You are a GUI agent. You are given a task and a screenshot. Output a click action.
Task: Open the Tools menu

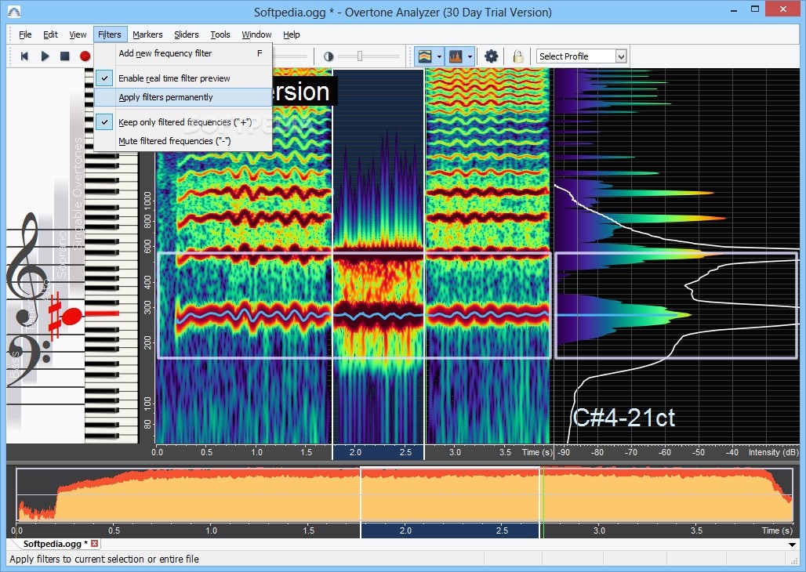coord(220,34)
